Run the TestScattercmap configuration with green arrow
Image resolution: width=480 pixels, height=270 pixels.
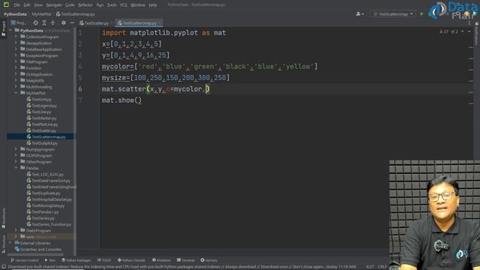tap(421, 14)
